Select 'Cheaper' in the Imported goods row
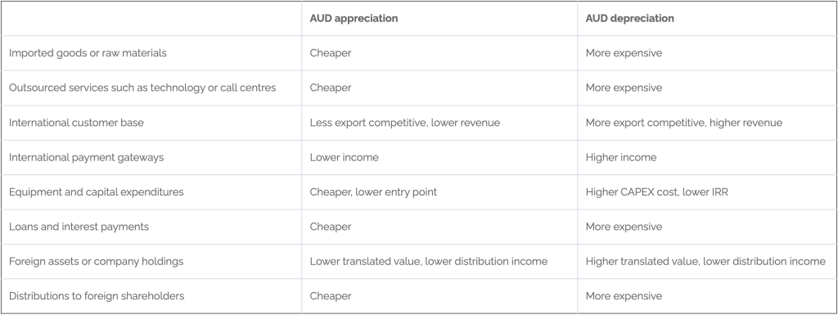The width and height of the screenshot is (838, 315). point(331,53)
